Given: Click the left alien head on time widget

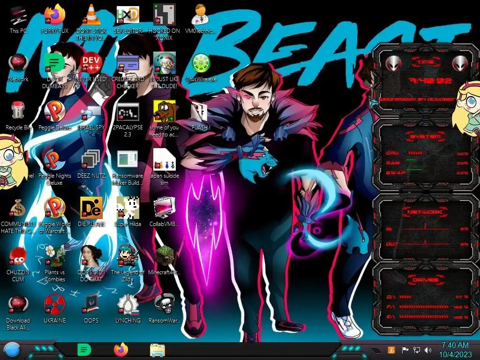Looking at the screenshot, I should [393, 64].
